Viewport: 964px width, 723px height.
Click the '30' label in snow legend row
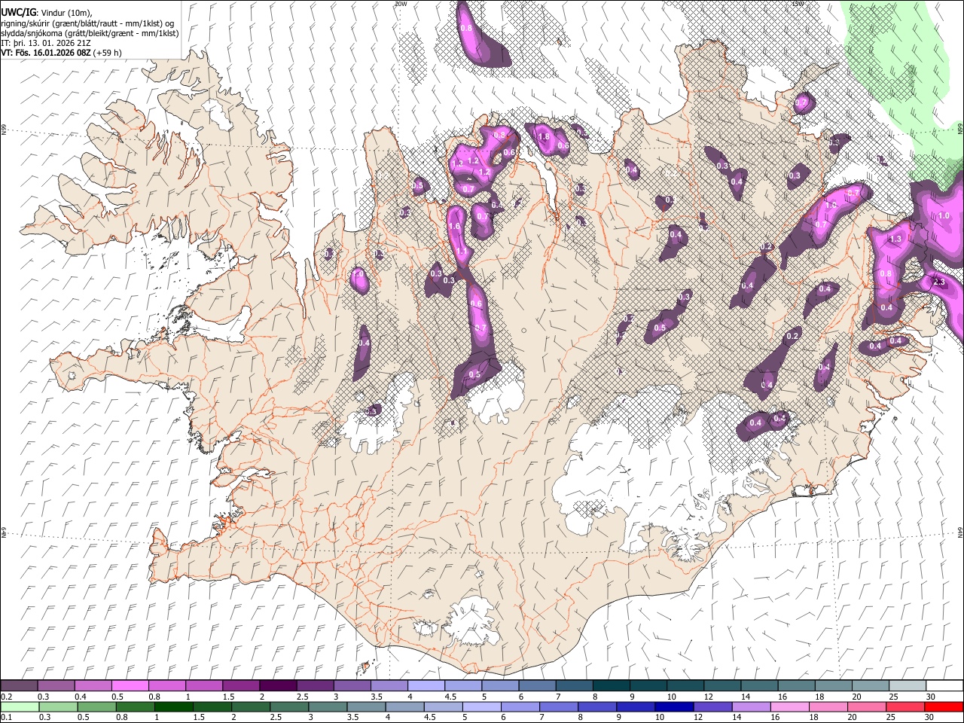pyautogui.click(x=930, y=697)
